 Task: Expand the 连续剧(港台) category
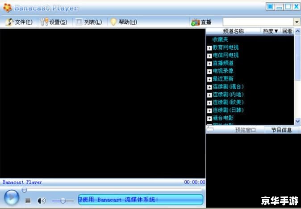209,87
